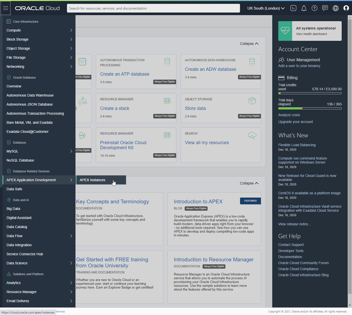The image size is (352, 315).
Task: Click Create an ATP database link
Action: 125,74
